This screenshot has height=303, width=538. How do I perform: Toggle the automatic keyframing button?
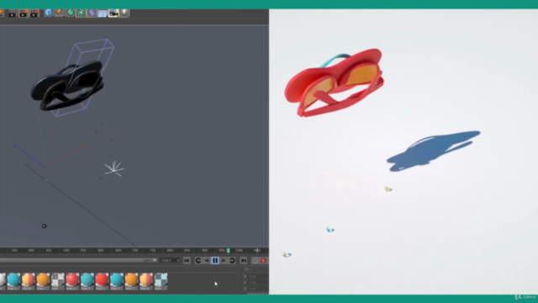point(254,261)
